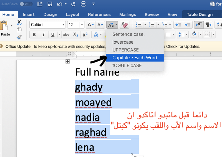Click the Cut scissors icon

click(x=19, y=22)
